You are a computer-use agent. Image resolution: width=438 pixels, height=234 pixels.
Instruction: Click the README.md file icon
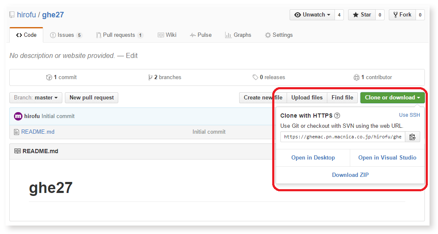coord(17,132)
